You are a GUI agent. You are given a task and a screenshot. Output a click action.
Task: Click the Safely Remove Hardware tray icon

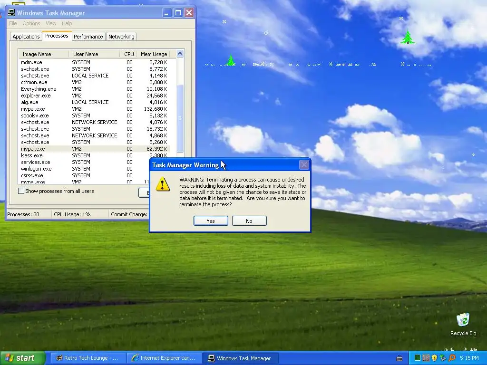(443, 358)
